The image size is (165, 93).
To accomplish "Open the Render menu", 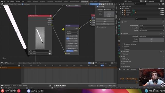I will (12, 1).
